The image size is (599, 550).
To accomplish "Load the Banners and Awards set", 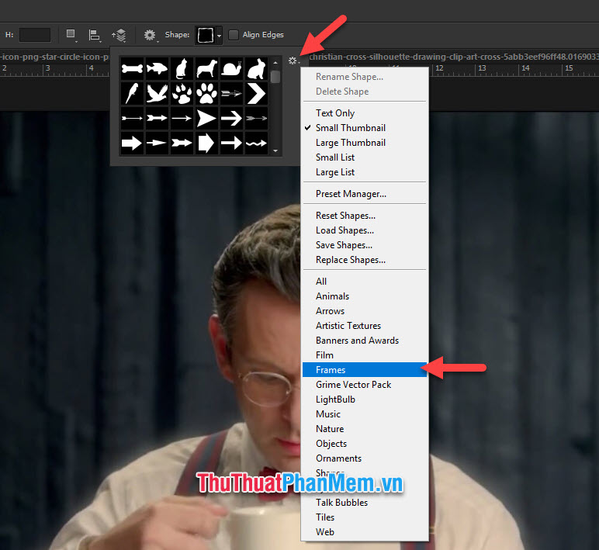I will pos(365,341).
